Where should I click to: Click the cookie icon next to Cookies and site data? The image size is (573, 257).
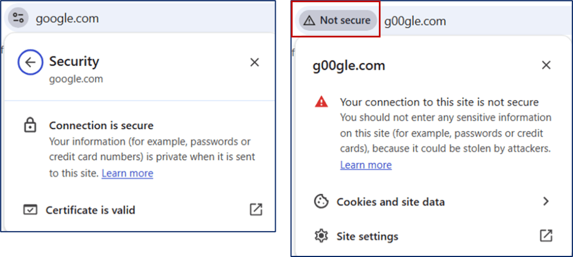point(321,202)
